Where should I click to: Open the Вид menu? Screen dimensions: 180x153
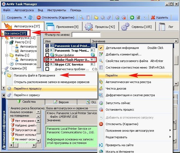click(41, 10)
